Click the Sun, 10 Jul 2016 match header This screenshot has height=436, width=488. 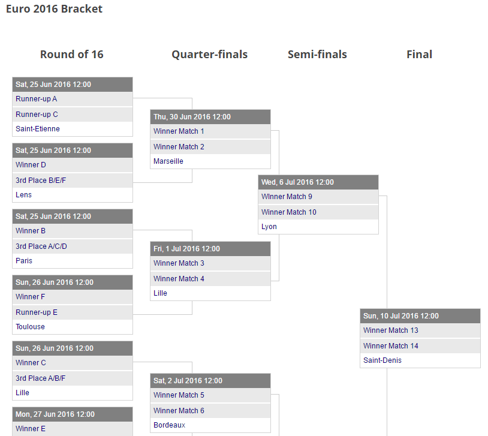[x=401, y=316]
